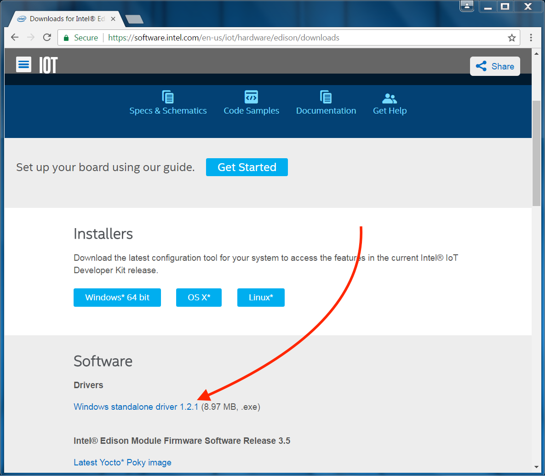Click the Get Help text link
545x476 pixels.
390,110
